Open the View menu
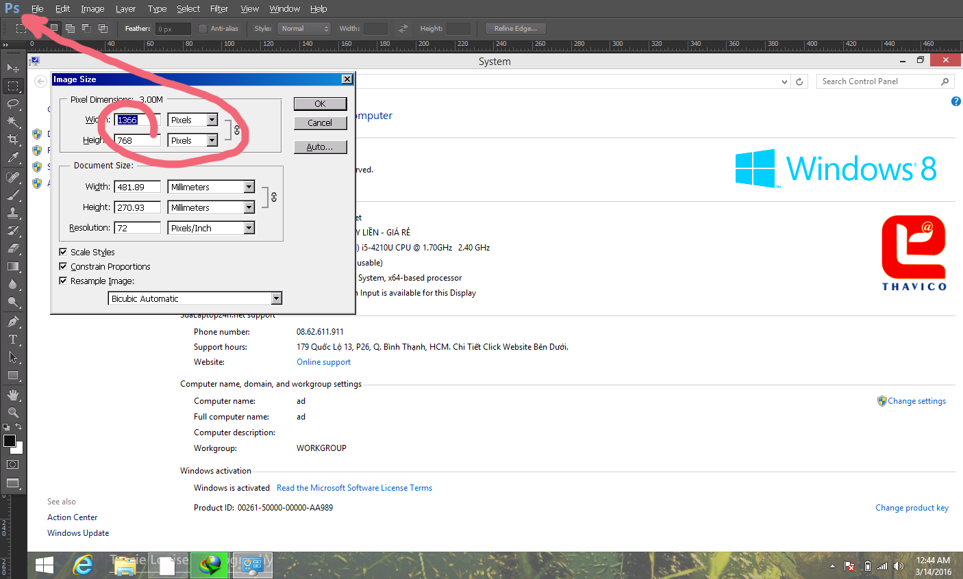Viewport: 963px width, 579px height. 249,9
